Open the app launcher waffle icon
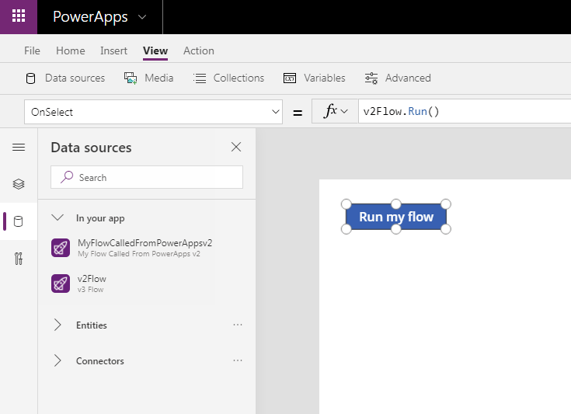Screen dimensions: 571x414 [x=19, y=16]
